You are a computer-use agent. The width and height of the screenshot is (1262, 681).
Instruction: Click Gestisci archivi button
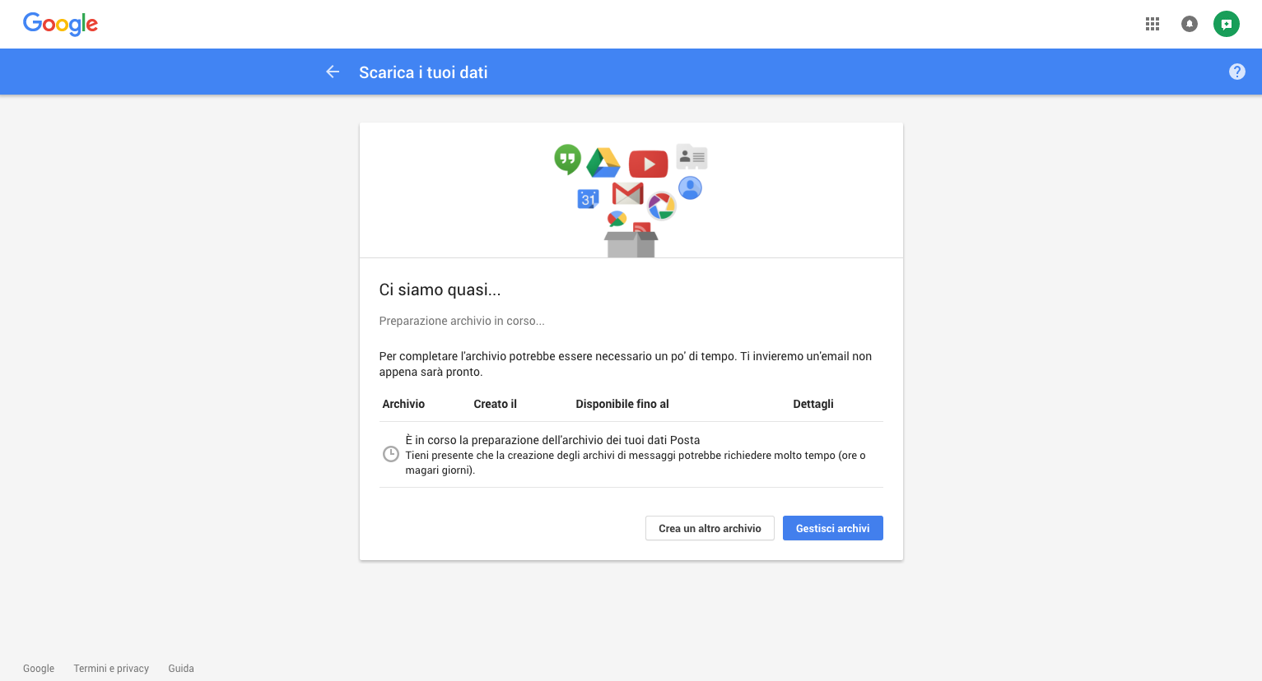coord(833,528)
